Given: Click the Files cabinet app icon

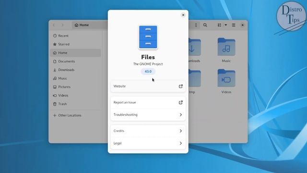Looking at the screenshot, I should tap(148, 37).
